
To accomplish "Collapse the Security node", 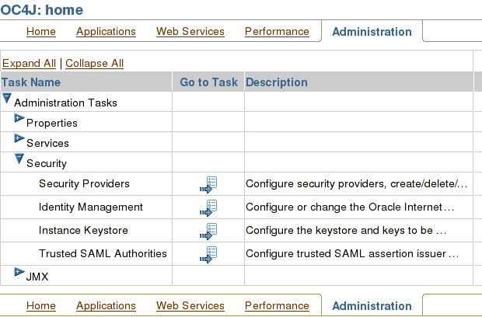I will [x=19, y=159].
